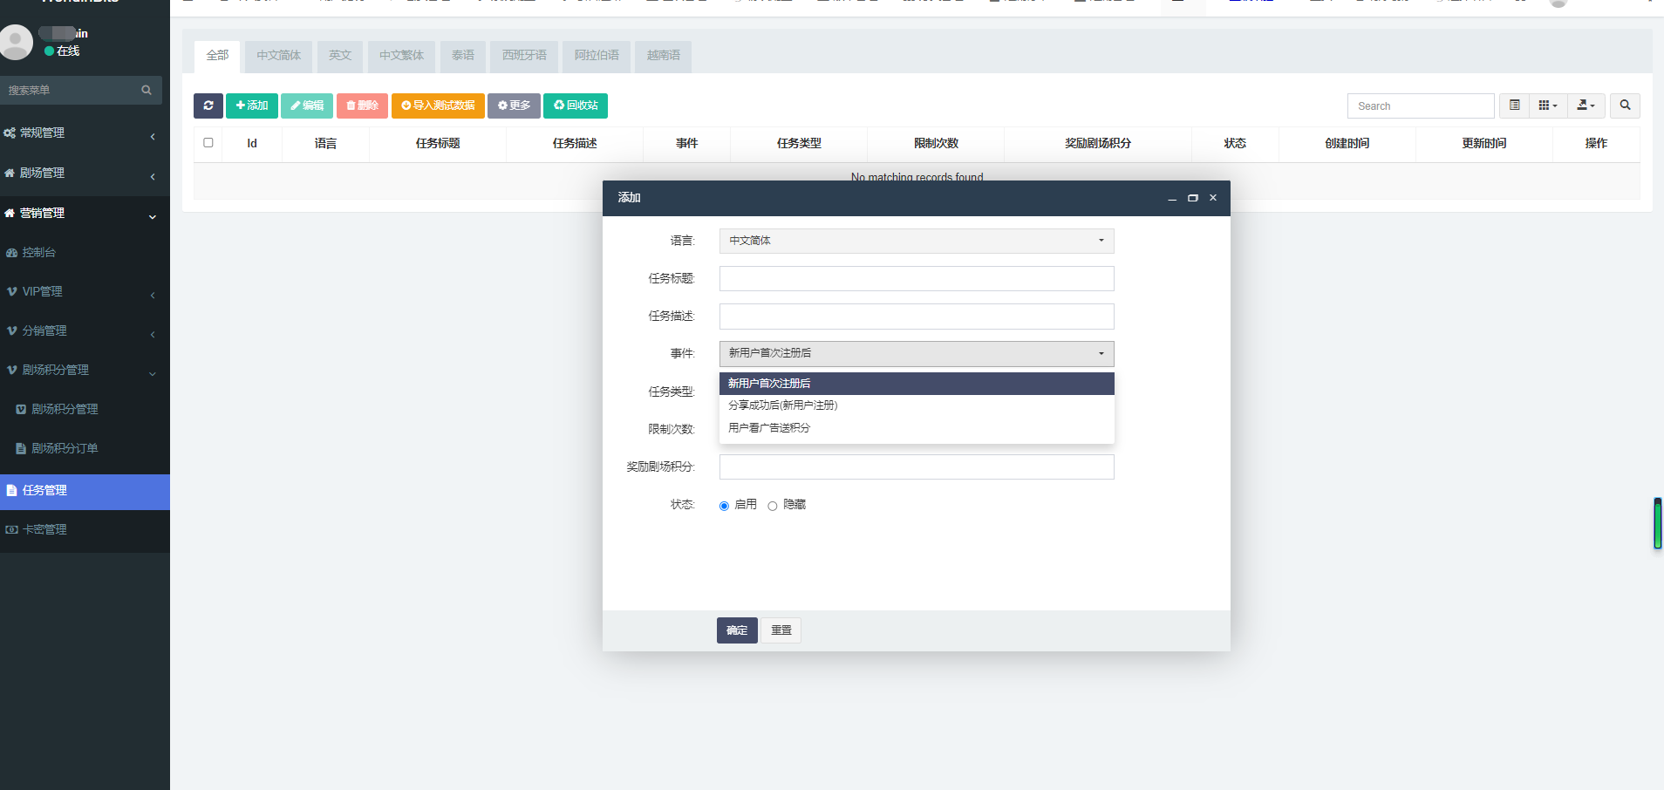This screenshot has height=790, width=1664.
Task: Click the sidebar menu search magnifier icon
Action: pyautogui.click(x=147, y=90)
